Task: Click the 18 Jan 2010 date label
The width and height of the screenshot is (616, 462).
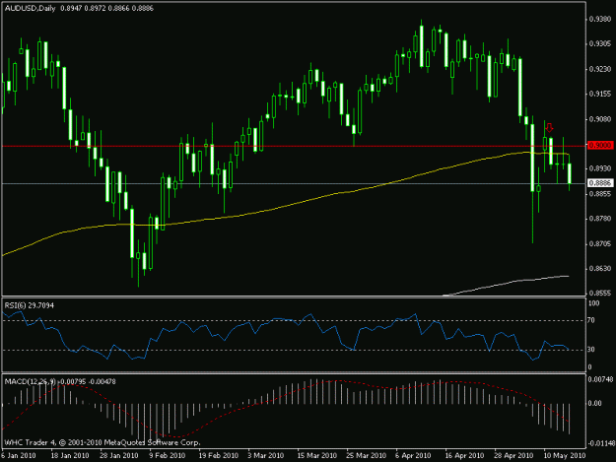Action: tap(70, 456)
